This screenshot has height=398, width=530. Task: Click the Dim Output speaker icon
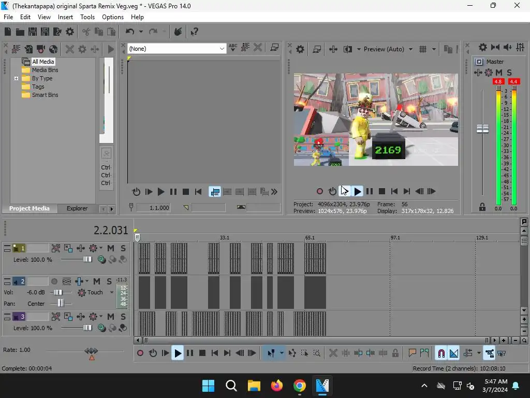(x=507, y=47)
